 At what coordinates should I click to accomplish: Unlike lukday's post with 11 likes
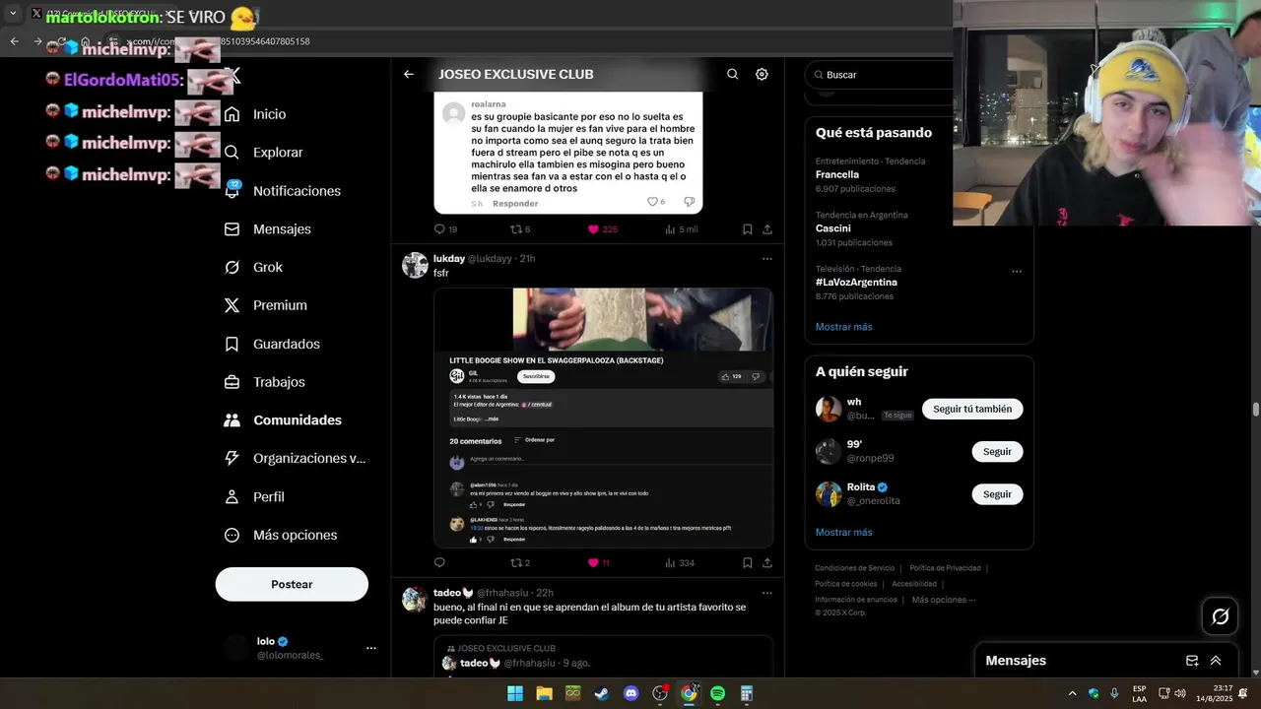point(599,563)
